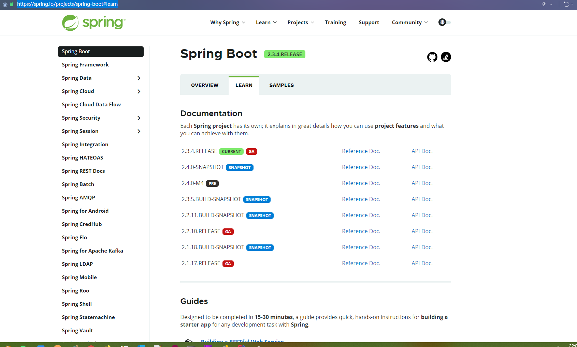Open Reference Doc. for 2.3.4.RELEASE
Screen dimensions: 577x347
[361, 151]
